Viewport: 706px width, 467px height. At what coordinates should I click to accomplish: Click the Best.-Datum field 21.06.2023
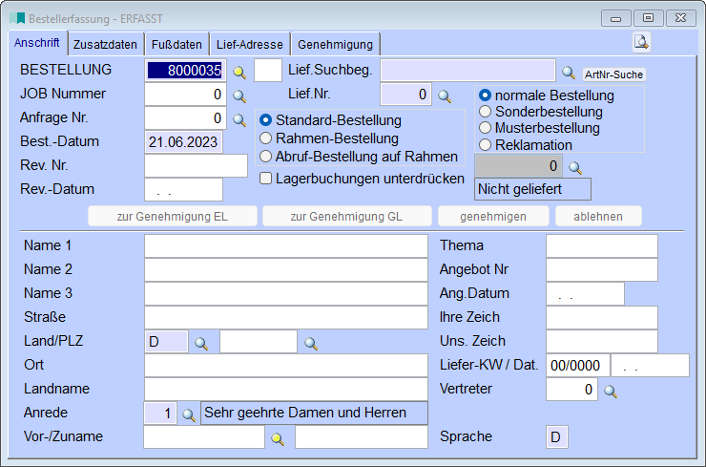(x=184, y=142)
